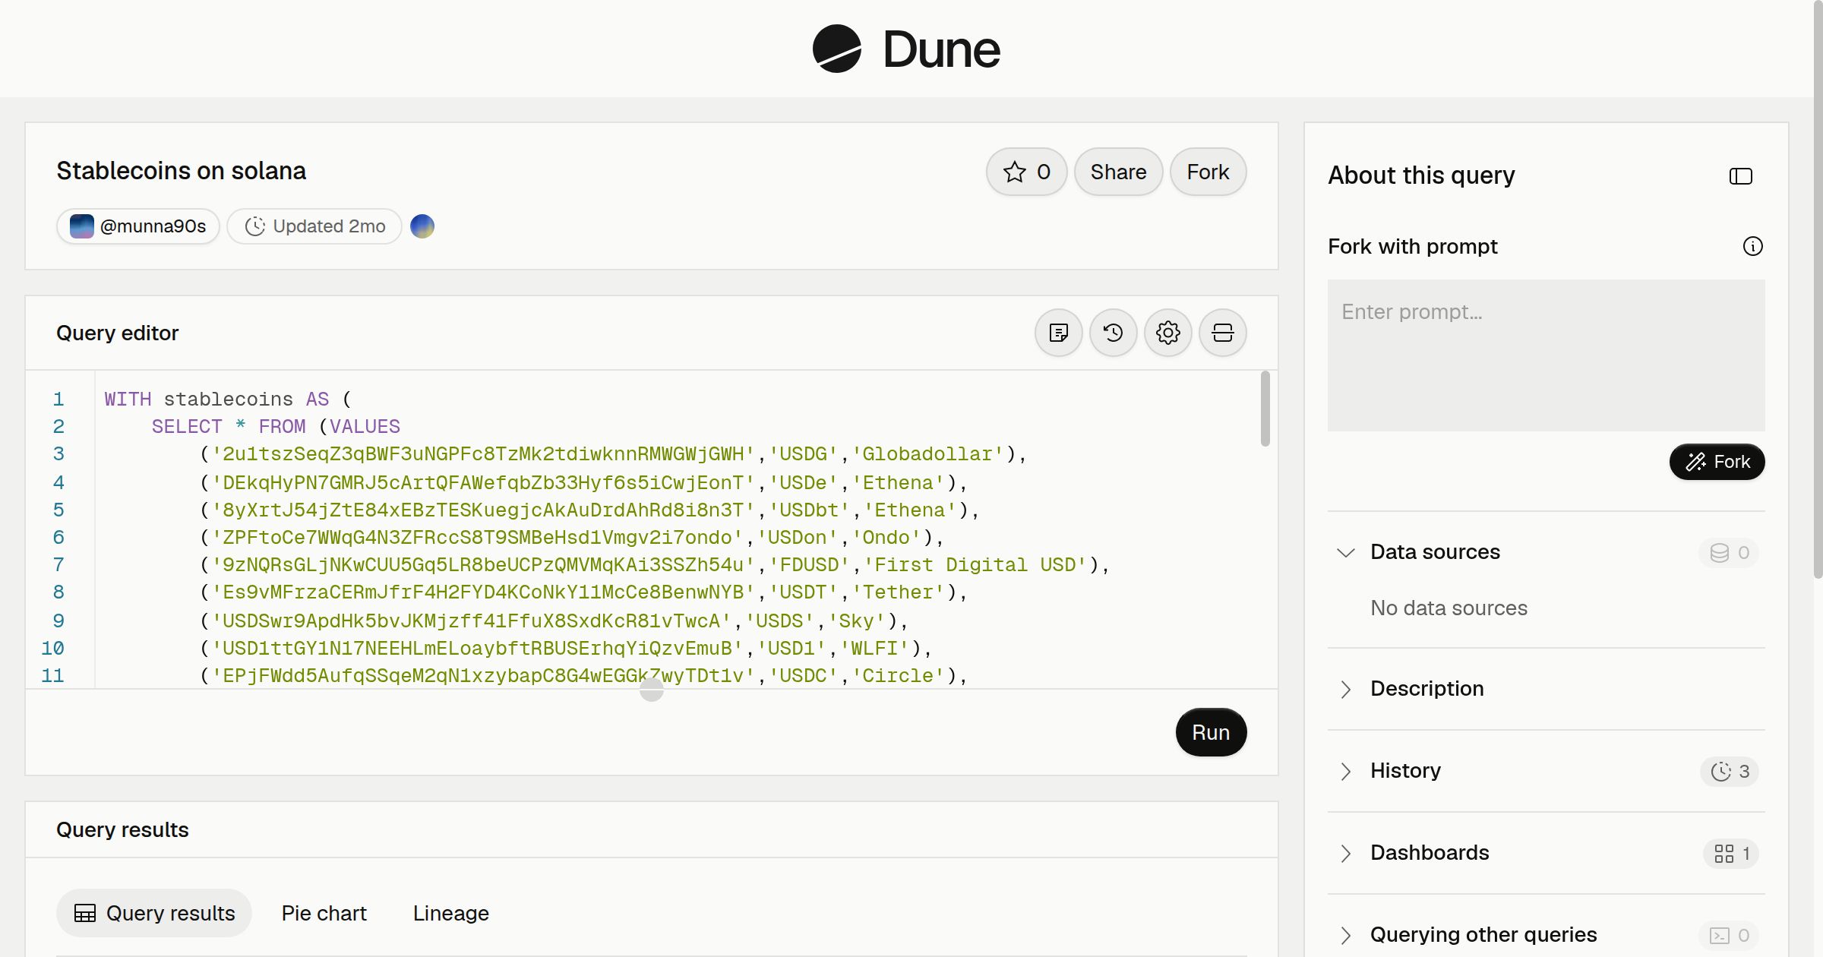This screenshot has height=957, width=1823.
Task: Click the Enter prompt text area
Action: tap(1546, 355)
